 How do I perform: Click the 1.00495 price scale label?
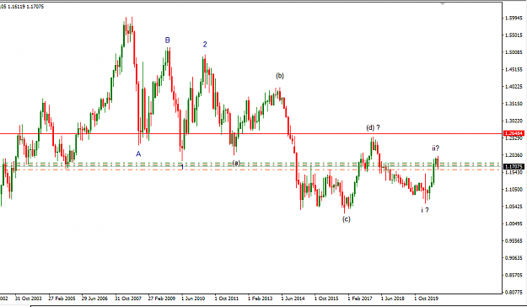point(514,224)
